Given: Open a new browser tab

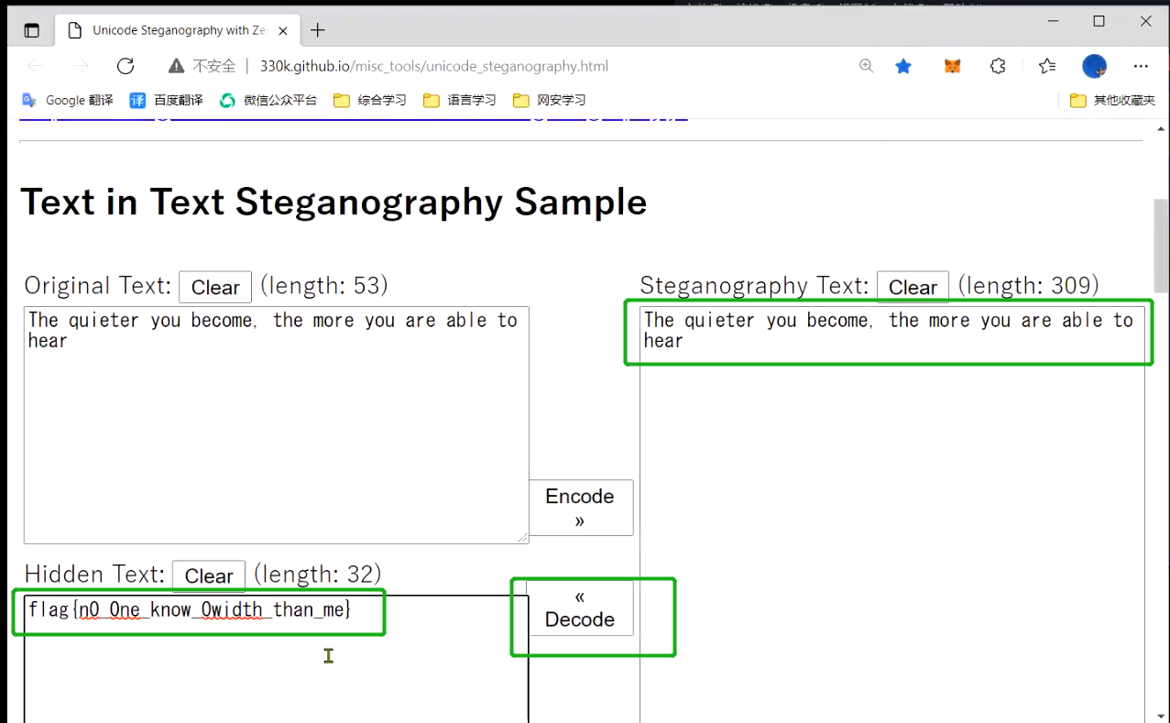Looking at the screenshot, I should 317,30.
